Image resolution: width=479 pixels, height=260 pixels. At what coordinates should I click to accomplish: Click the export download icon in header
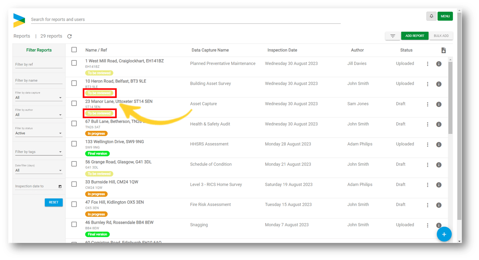(x=443, y=50)
